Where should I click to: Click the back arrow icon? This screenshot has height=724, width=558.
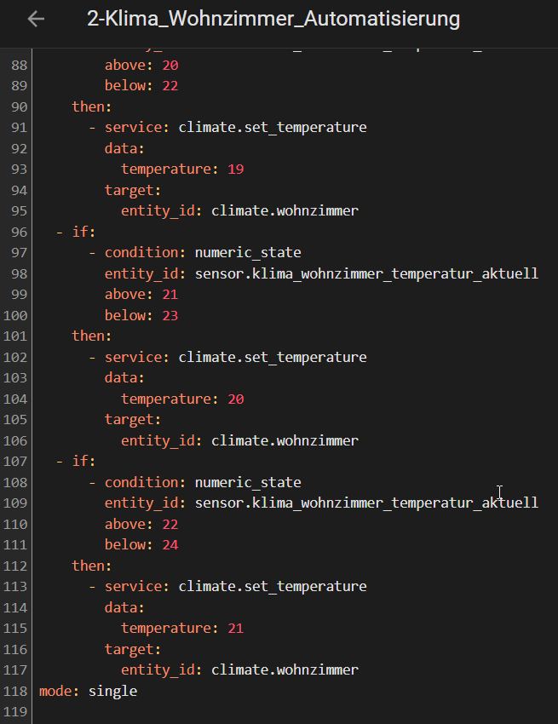pos(36,19)
